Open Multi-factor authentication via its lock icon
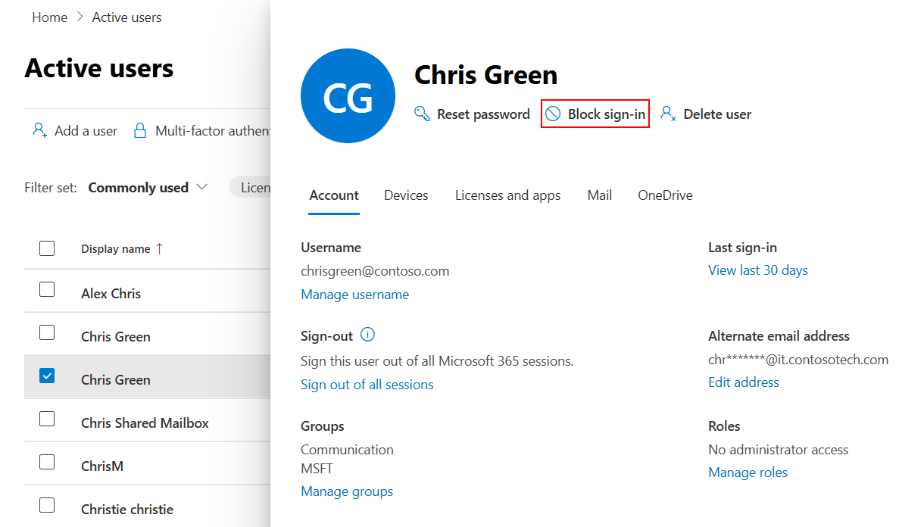This screenshot has height=527, width=899. point(141,129)
